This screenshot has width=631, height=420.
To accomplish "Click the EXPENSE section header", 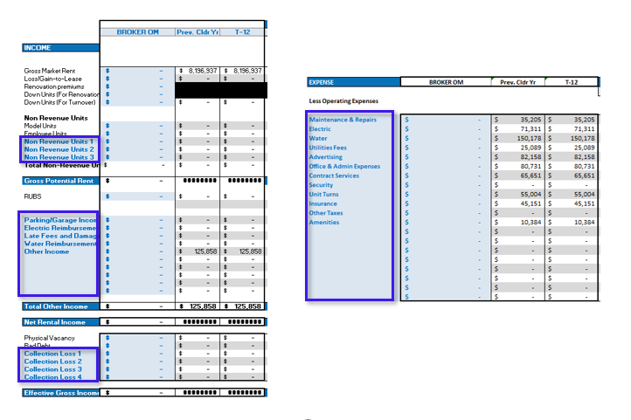I will click(353, 82).
